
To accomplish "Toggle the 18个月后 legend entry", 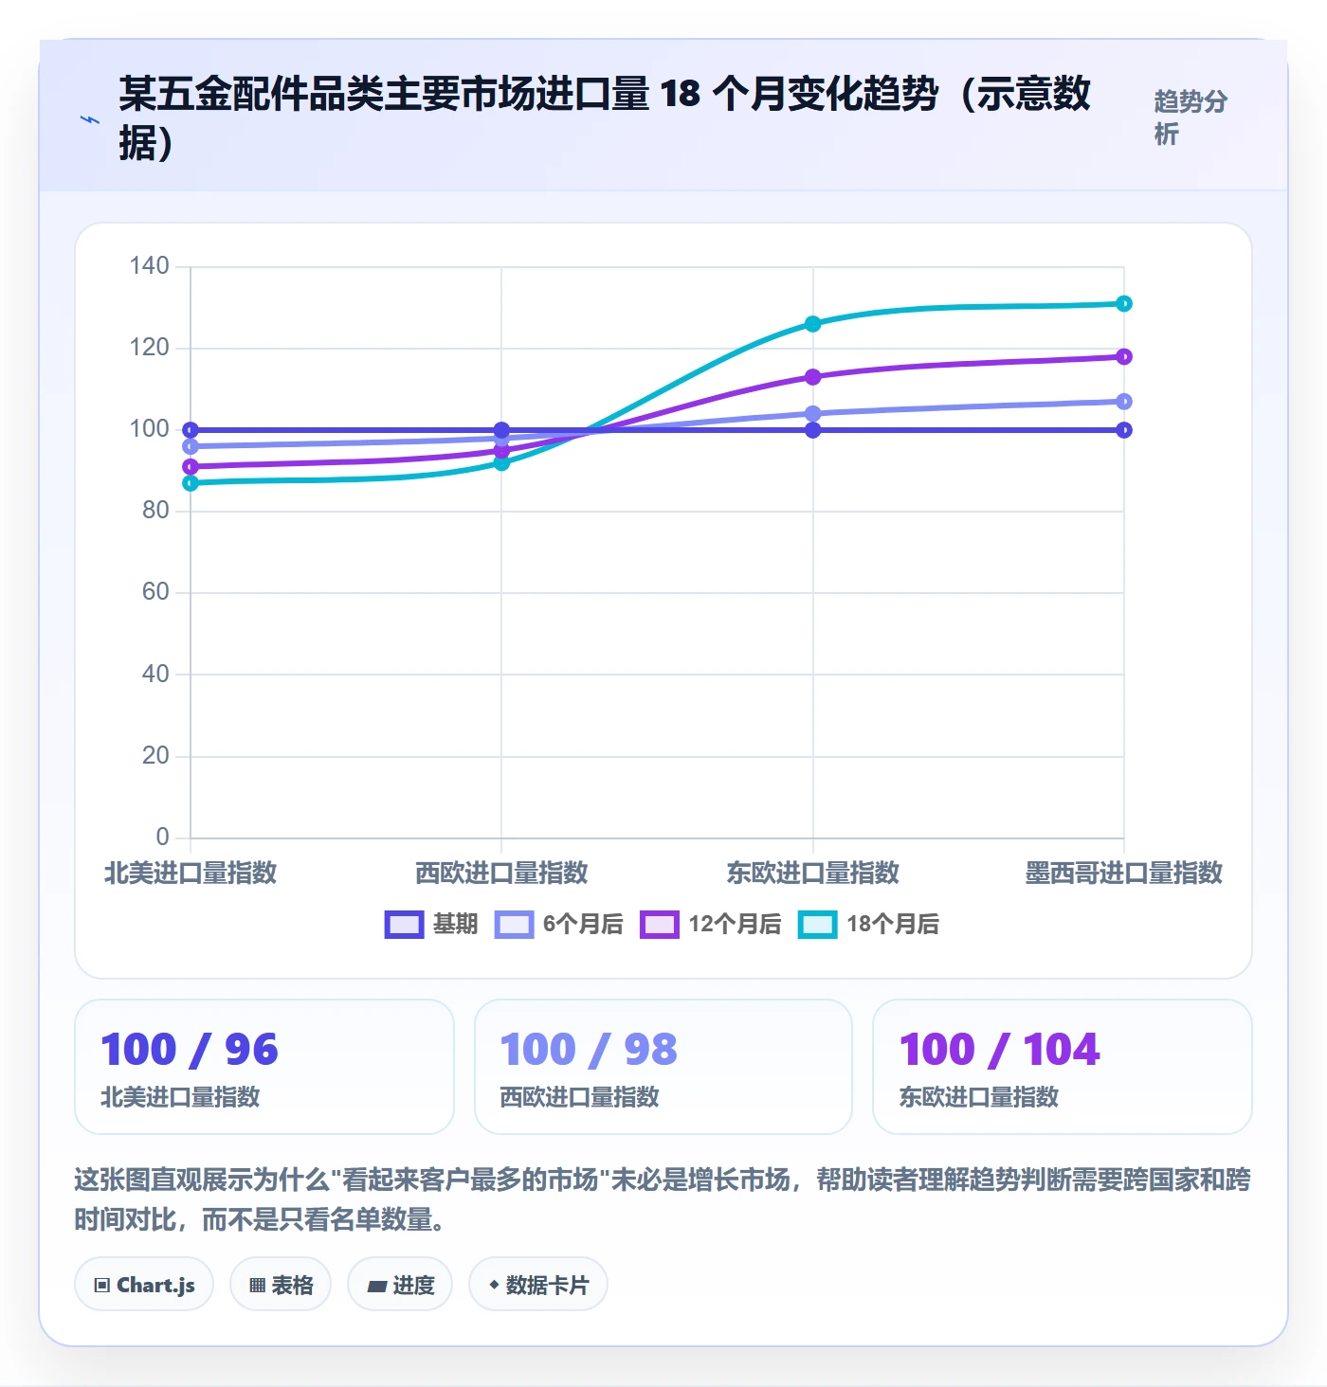I will point(869,924).
